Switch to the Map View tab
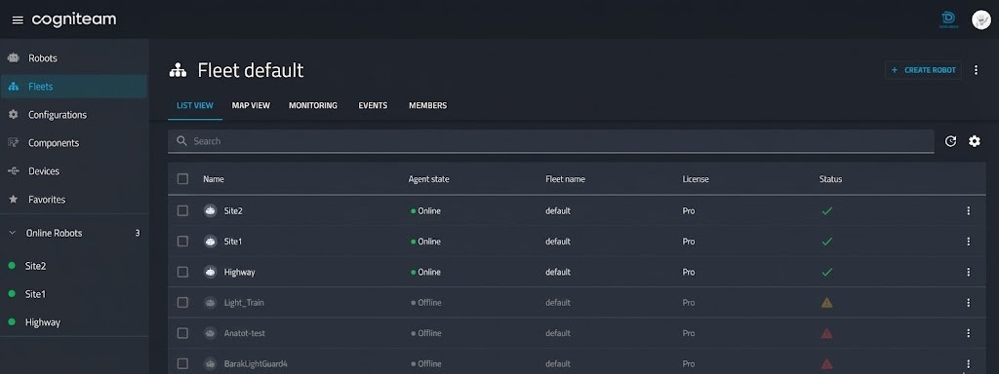 point(251,105)
